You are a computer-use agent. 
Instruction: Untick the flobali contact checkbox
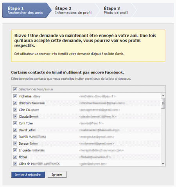pos(15,157)
